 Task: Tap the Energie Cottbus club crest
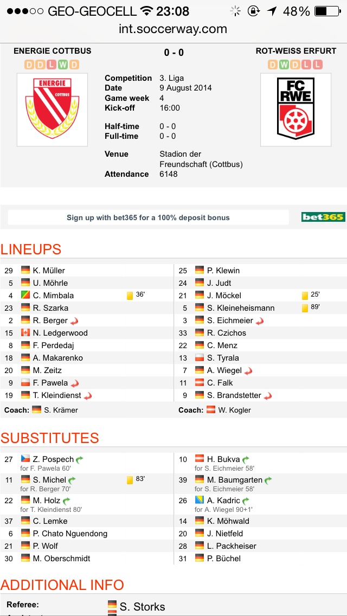[x=52, y=110]
